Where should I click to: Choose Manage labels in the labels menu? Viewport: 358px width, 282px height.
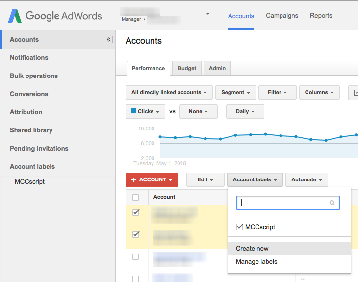(x=289, y=262)
